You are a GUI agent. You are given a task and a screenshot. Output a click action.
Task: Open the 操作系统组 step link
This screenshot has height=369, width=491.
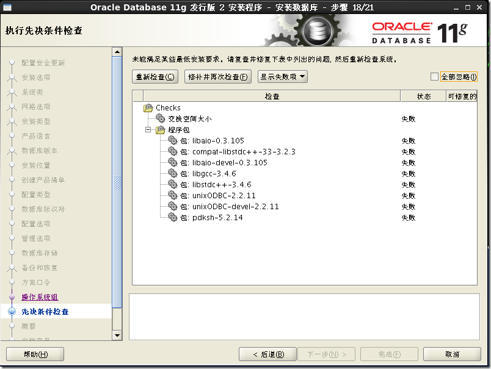[40, 297]
